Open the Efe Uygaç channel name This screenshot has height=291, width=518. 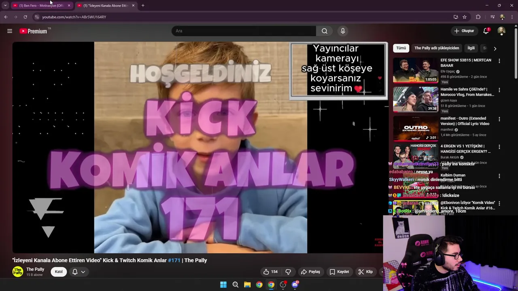(448, 72)
